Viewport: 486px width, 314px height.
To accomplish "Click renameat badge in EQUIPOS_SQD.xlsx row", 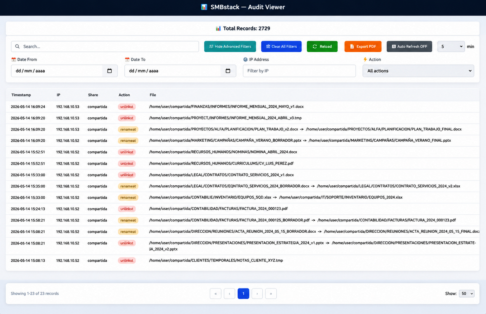I will click(128, 197).
